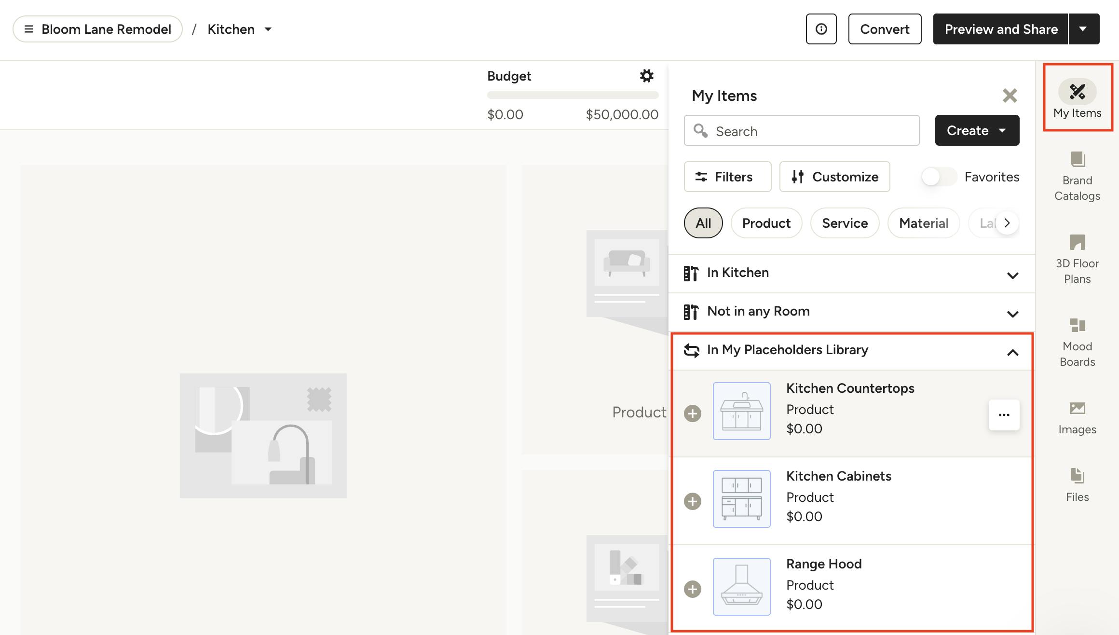
Task: Collapse In My Placeholders Library section
Action: click(1012, 352)
